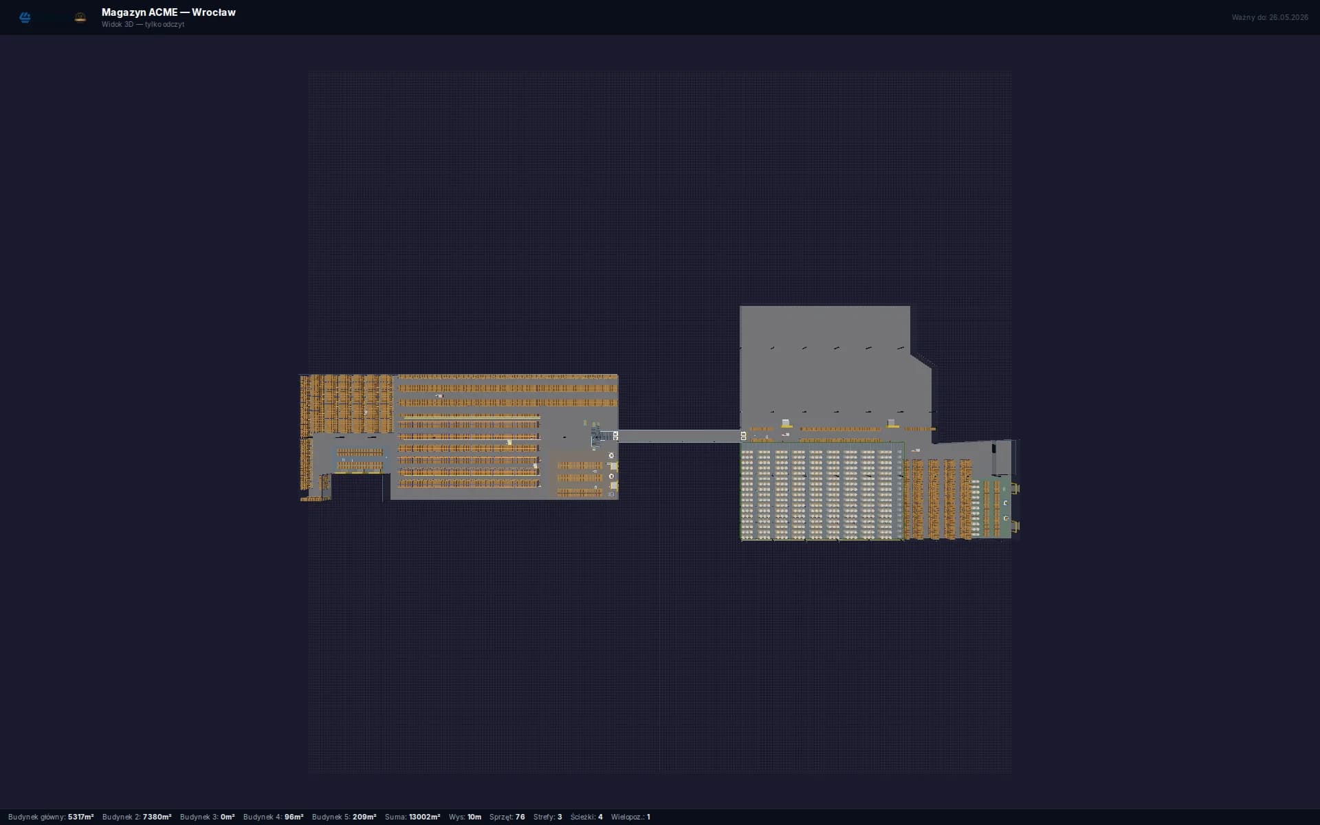Click the Budynek 3 0m² status entry
The width and height of the screenshot is (1320, 825).
pyautogui.click(x=207, y=817)
